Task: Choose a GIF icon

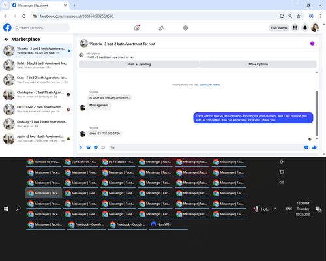Action: [x=103, y=147]
